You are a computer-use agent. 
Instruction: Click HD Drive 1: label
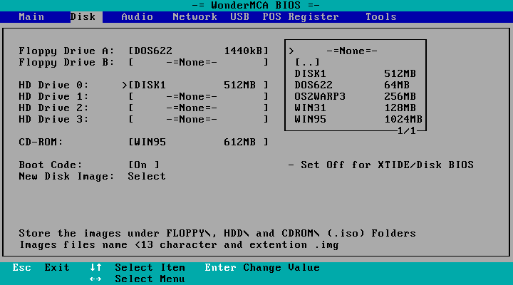(53, 96)
